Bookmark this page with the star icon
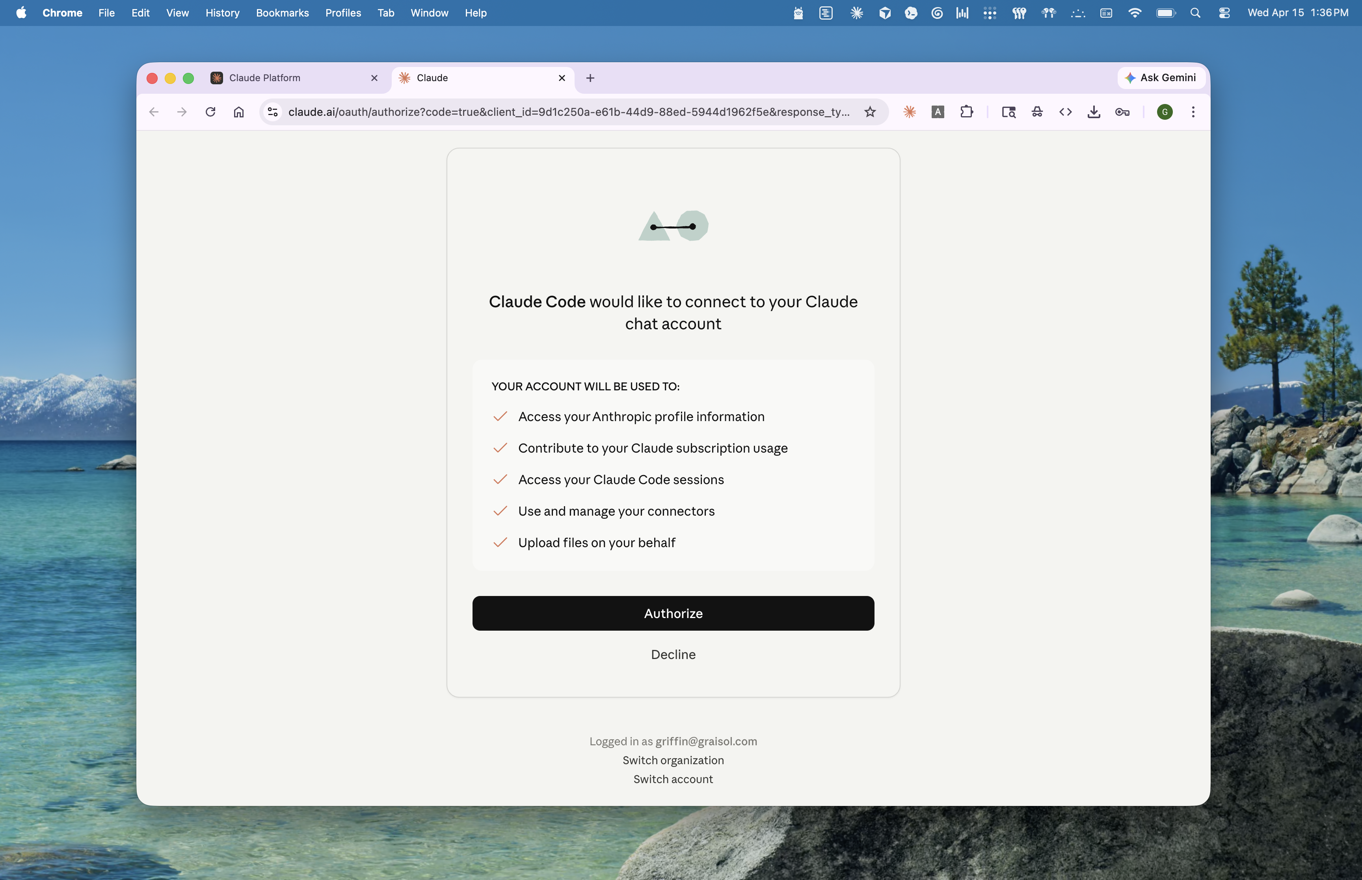The image size is (1362, 880). [x=870, y=112]
